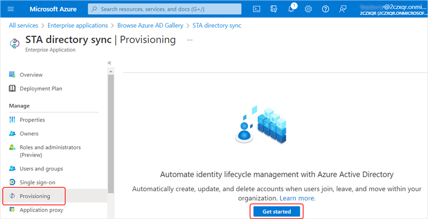This screenshot has width=428, height=219.
Task: Click the Deployment Plan book icon
Action: click(x=12, y=88)
